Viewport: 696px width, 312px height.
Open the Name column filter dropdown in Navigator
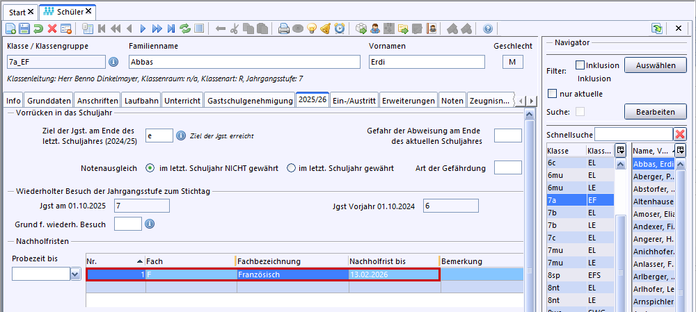(x=680, y=150)
